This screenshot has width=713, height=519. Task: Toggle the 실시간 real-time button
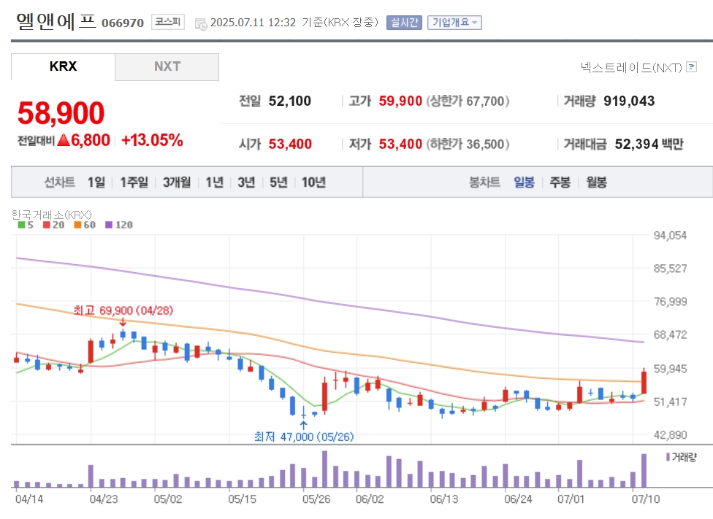pos(404,23)
